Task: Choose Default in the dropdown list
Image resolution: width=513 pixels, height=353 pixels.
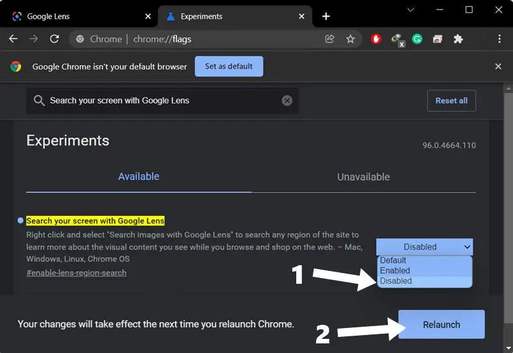Action: [x=425, y=260]
